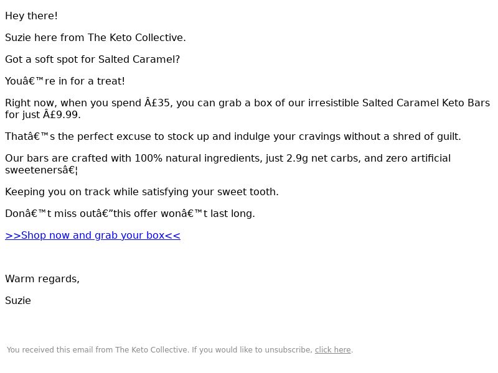This screenshot has width=498, height=373.
Task: Click the 'Suzie here from The Keto Collective' line
Action: [95, 38]
